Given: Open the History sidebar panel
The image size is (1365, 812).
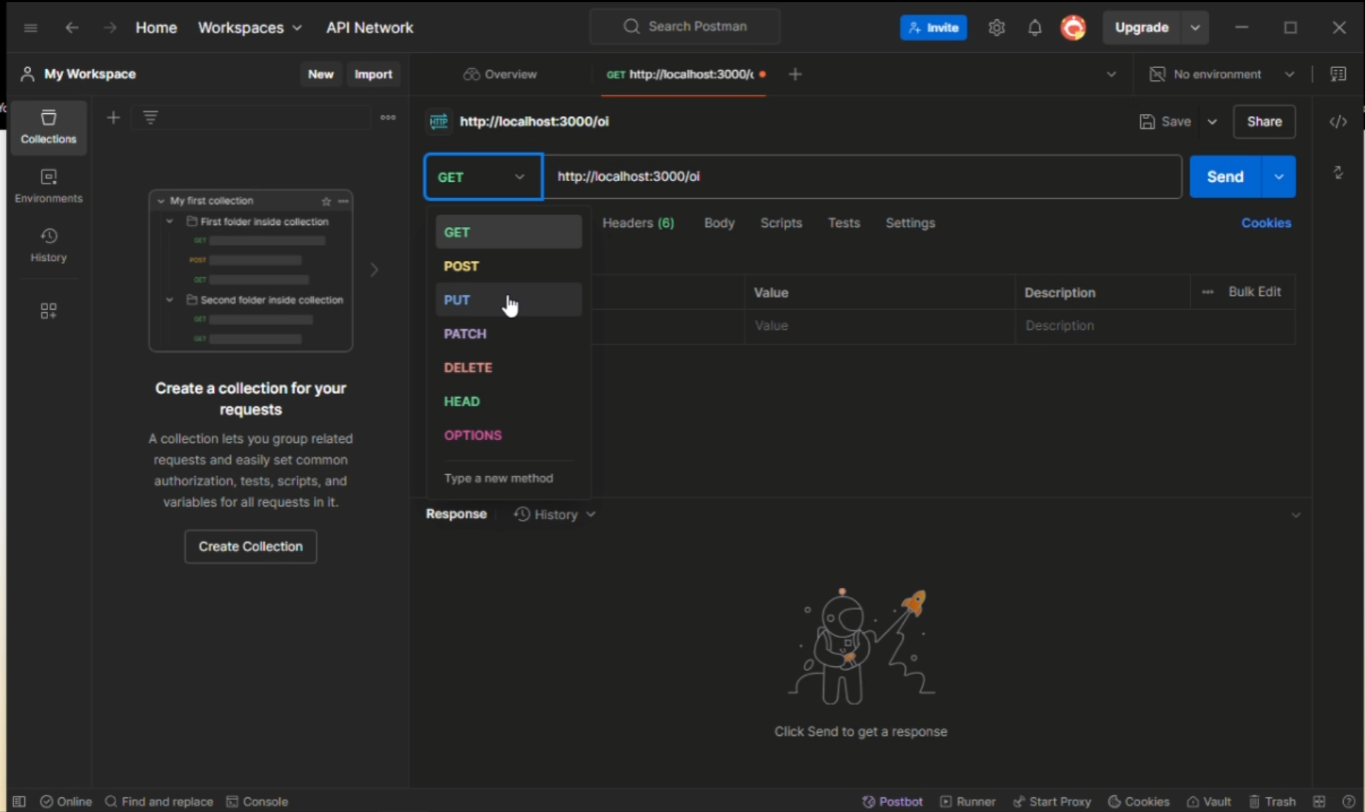Looking at the screenshot, I should coord(48,245).
